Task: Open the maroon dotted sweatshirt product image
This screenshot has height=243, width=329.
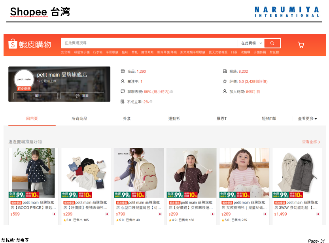Action: pyautogui.click(x=191, y=173)
